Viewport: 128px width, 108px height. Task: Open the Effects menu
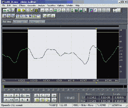(x=22, y=6)
